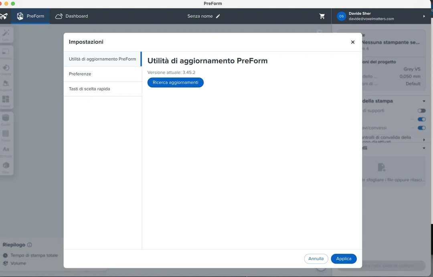Image resolution: width=433 pixels, height=277 pixels.
Task: Click the info icon next to Riepilogo
Action: (x=30, y=244)
